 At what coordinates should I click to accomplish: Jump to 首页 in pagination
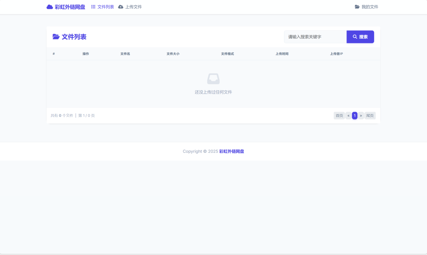[x=339, y=116]
